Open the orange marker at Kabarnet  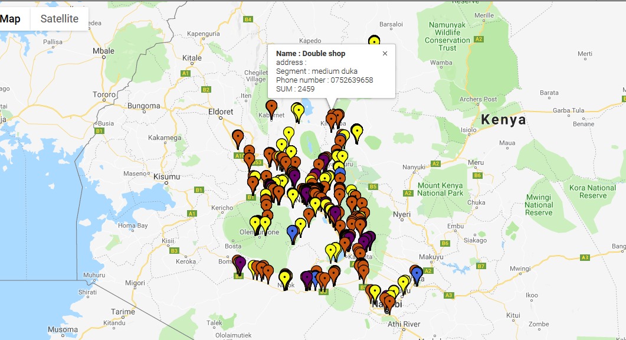pyautogui.click(x=272, y=109)
